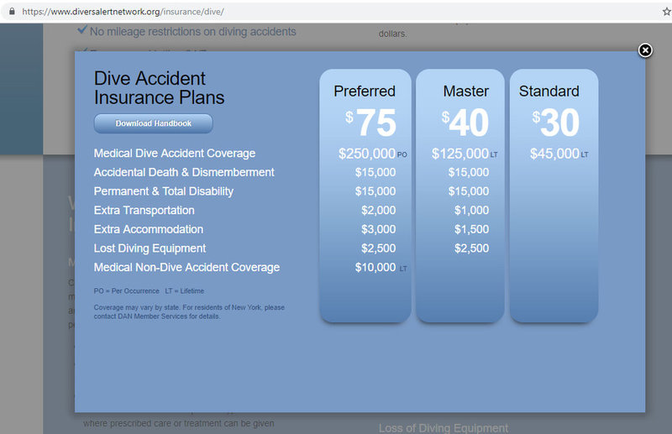Click the Download Handbook button
This screenshot has width=672, height=434.
pos(153,123)
